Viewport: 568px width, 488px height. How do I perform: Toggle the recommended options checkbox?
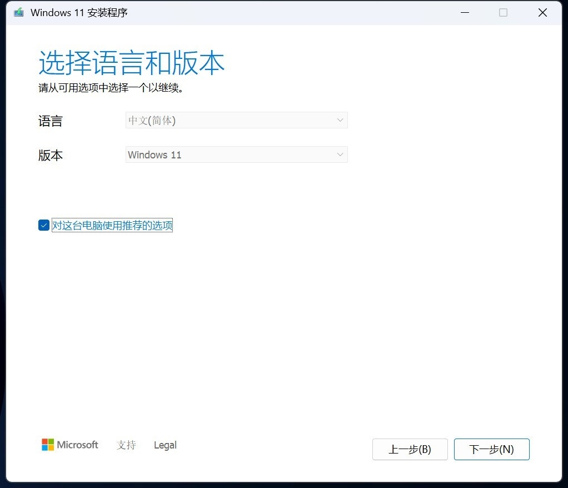click(43, 225)
